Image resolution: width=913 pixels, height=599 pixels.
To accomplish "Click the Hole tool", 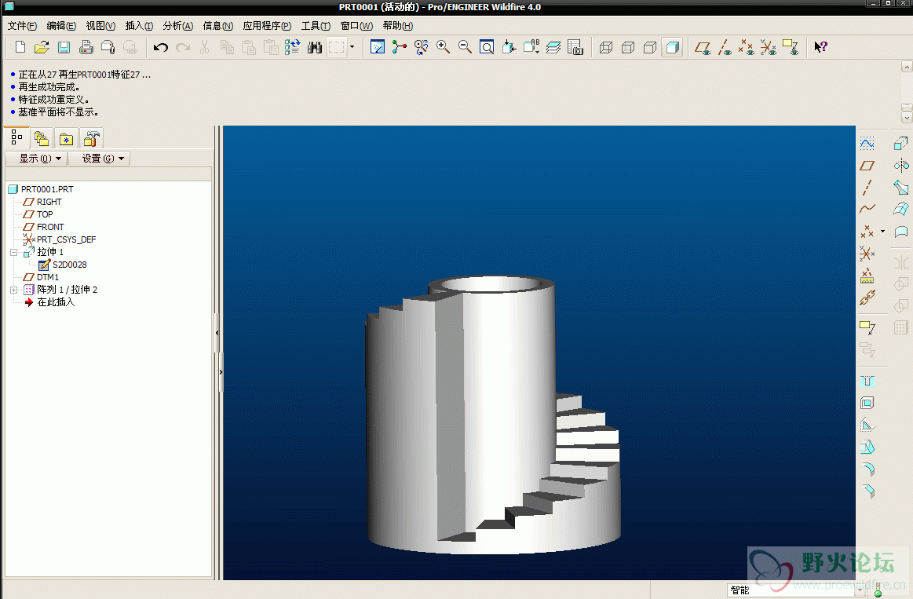I will pos(867,382).
